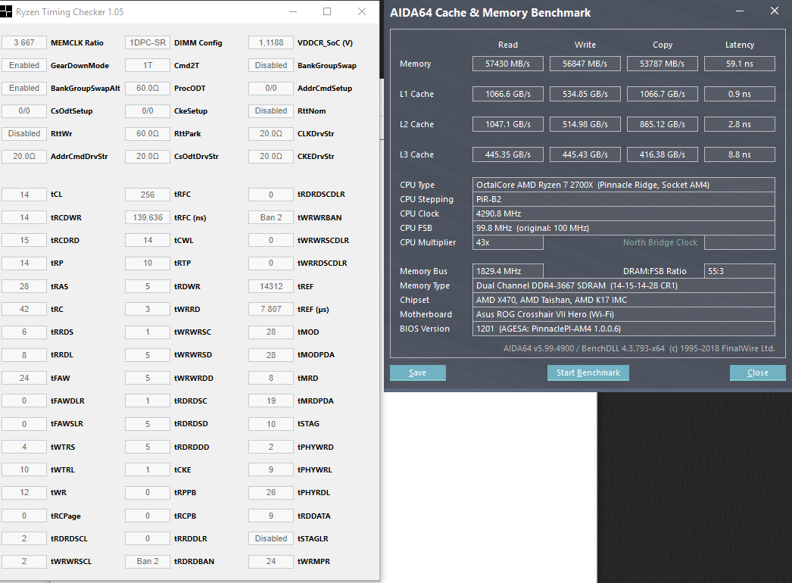Image resolution: width=792 pixels, height=583 pixels.
Task: Click the tSTAGLR Disabled value
Action: pyautogui.click(x=271, y=538)
